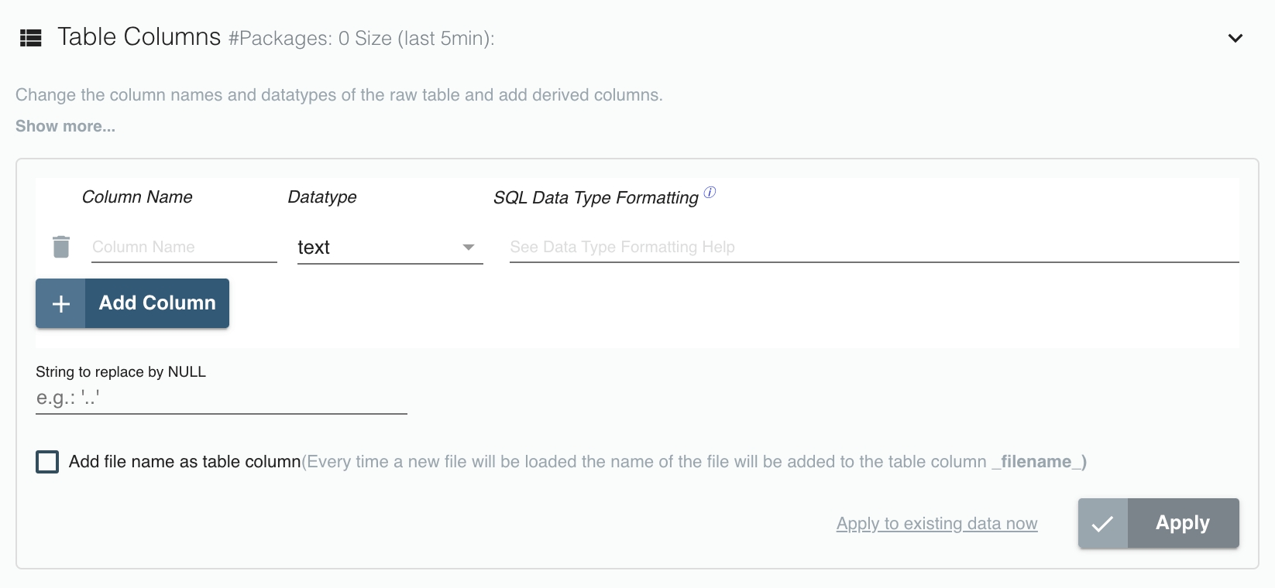The image size is (1275, 588).
Task: Click Apply to existing data now link
Action: (x=936, y=524)
